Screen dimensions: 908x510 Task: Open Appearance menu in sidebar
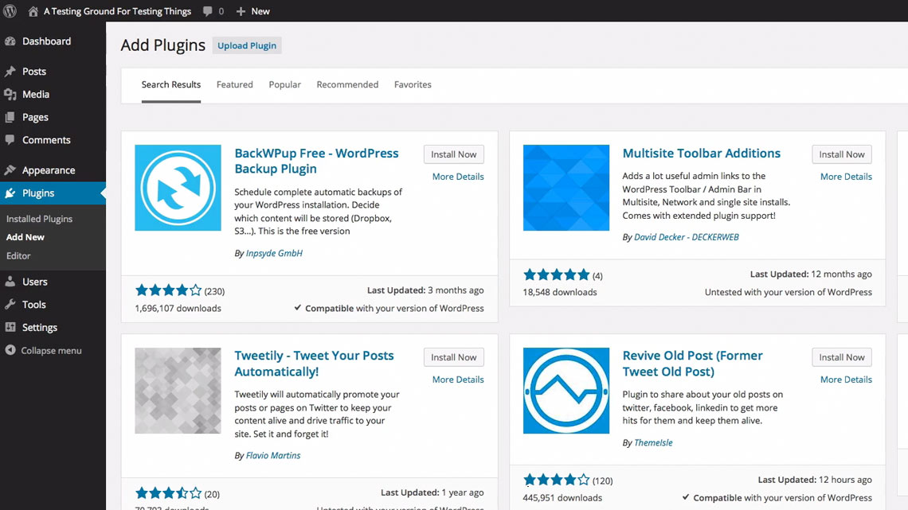[x=49, y=170]
